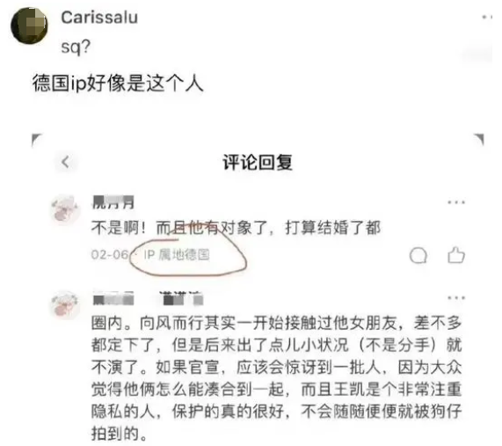The image size is (502, 446).
Task: Tap the 评论回复 header title
Action: tap(258, 162)
